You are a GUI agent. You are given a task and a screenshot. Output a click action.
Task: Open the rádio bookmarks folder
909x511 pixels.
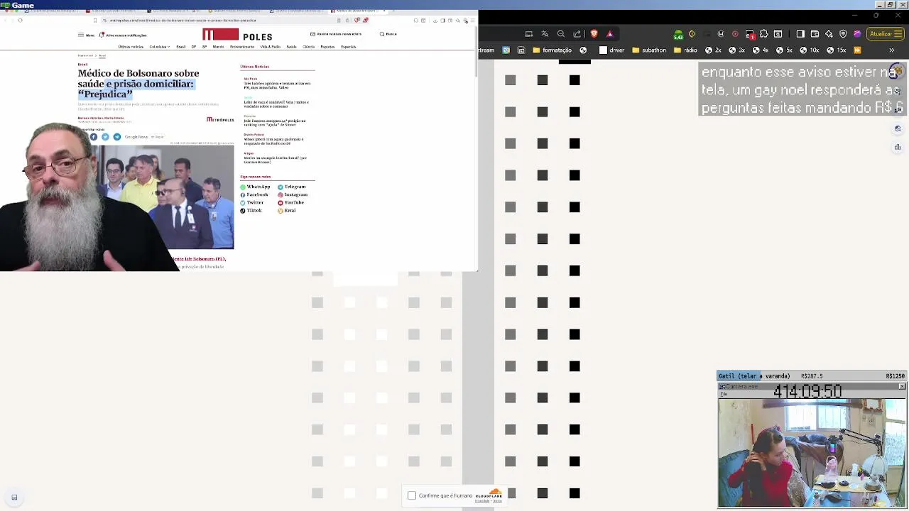click(x=685, y=50)
